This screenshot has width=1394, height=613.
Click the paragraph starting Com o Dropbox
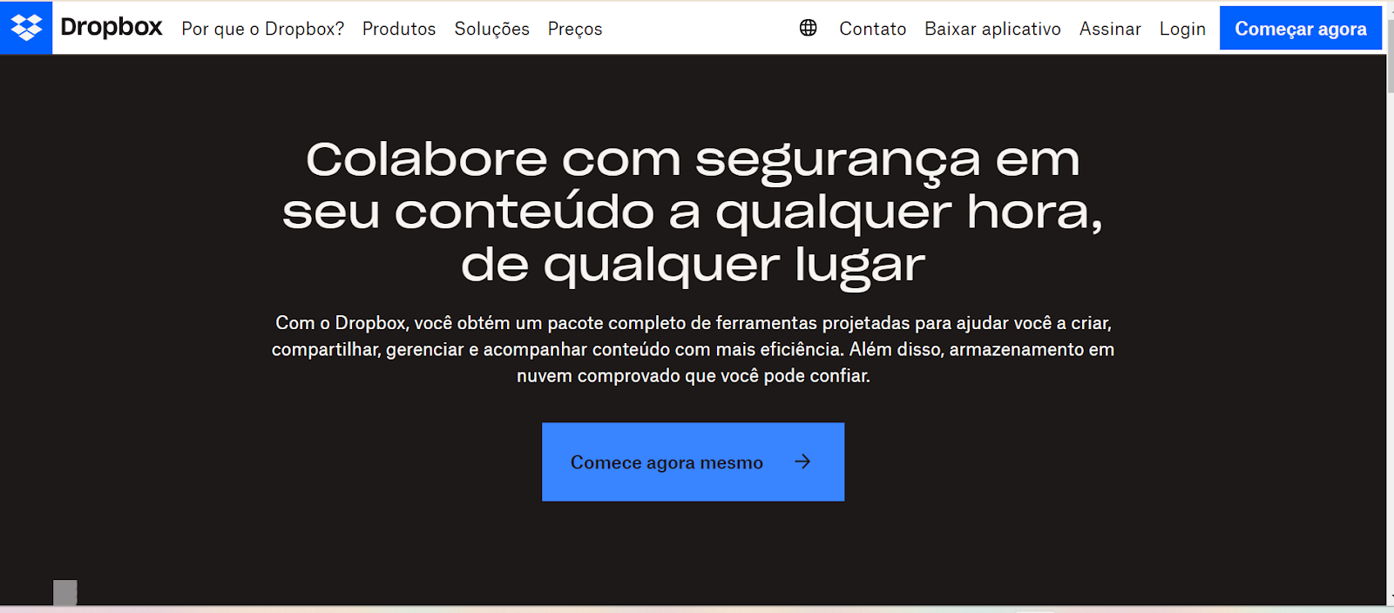[x=693, y=349]
